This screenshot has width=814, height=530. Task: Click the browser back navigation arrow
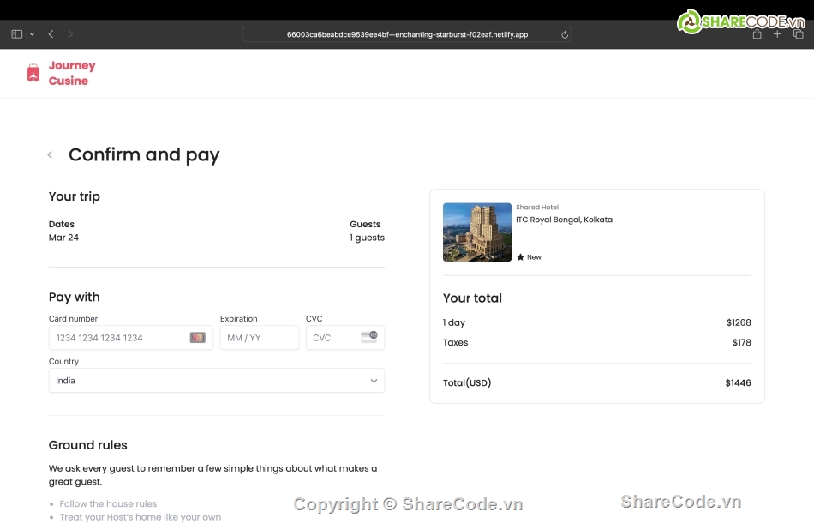tap(51, 34)
